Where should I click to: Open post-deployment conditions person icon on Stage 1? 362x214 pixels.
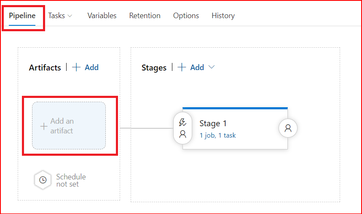288,129
